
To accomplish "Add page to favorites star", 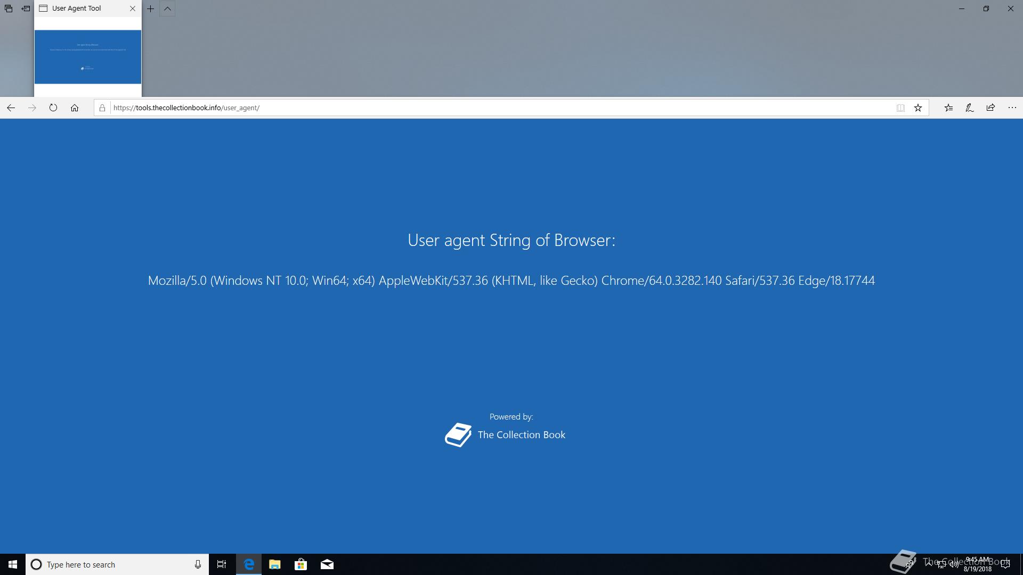I will tap(918, 108).
